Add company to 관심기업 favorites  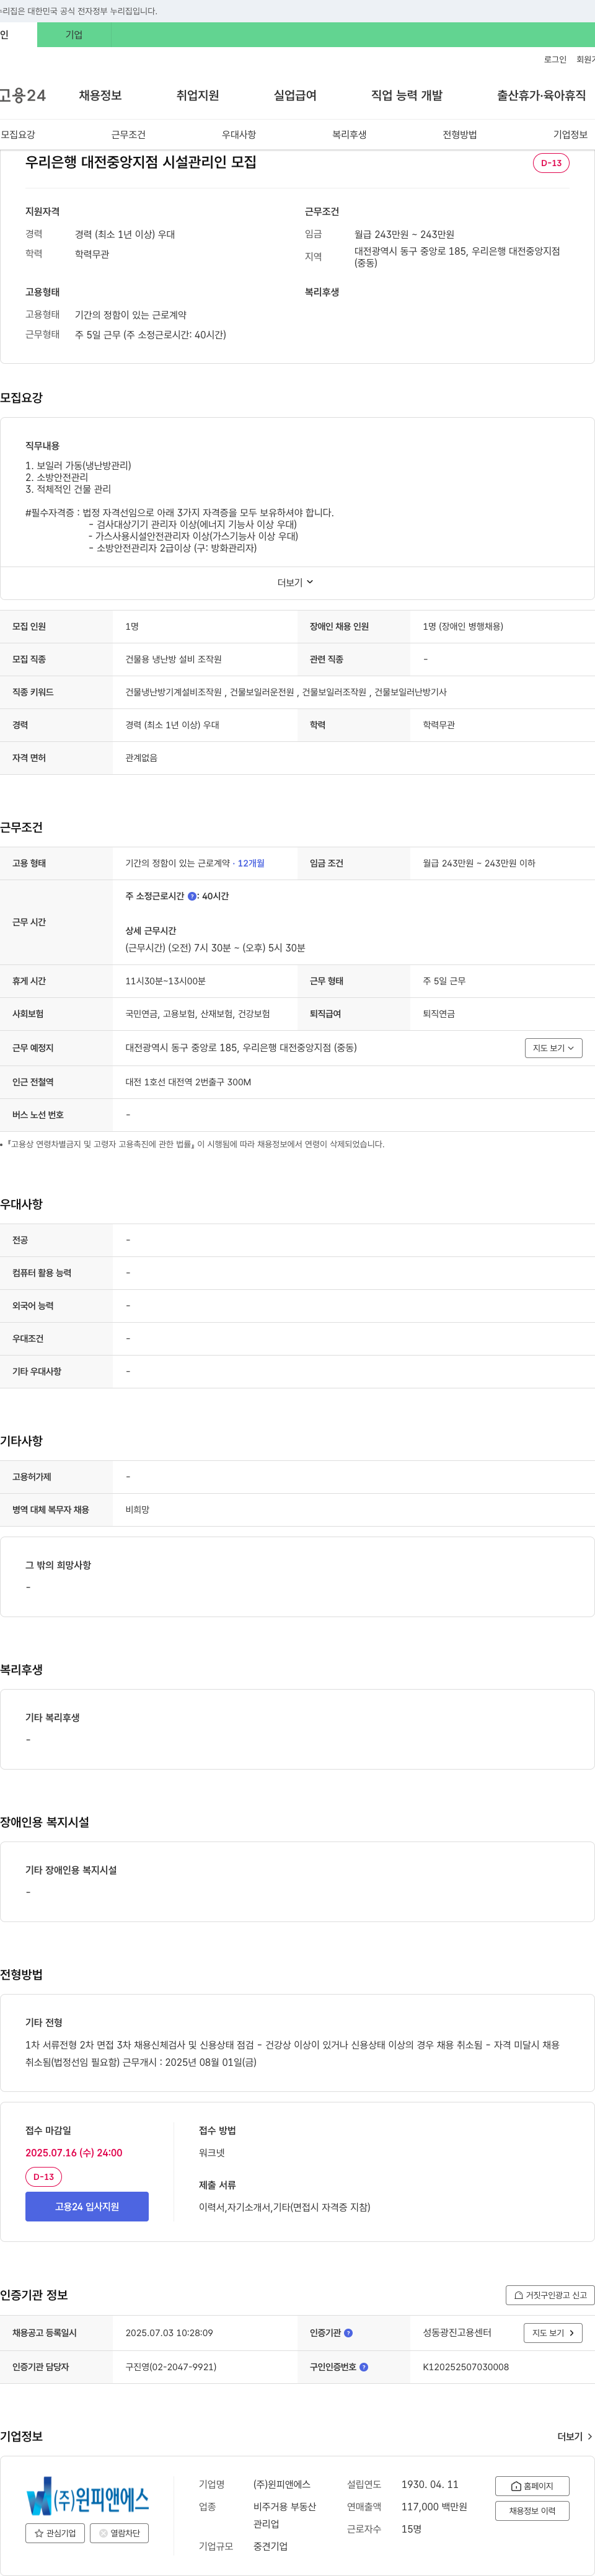[x=55, y=2533]
